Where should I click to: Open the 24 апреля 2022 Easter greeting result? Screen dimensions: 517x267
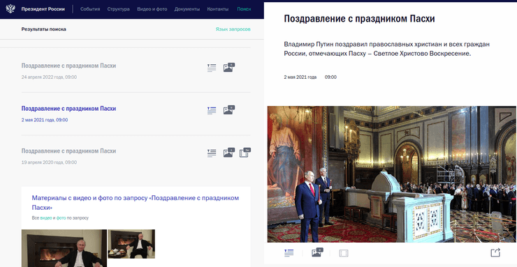click(x=68, y=66)
